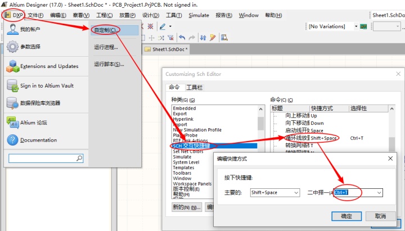Open the 帮助(H) menu
Image resolution: width=405 pixels, height=231 pixels.
coord(273,15)
